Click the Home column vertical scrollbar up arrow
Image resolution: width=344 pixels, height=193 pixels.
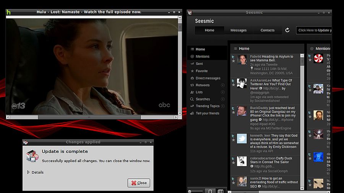coord(302,56)
